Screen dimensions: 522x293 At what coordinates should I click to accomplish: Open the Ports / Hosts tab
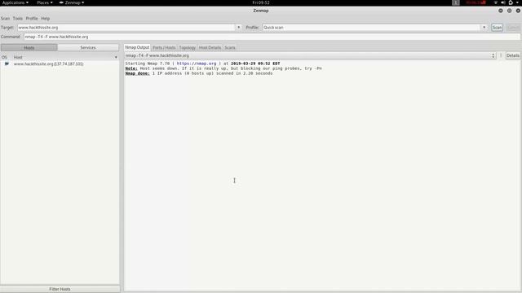pyautogui.click(x=164, y=48)
